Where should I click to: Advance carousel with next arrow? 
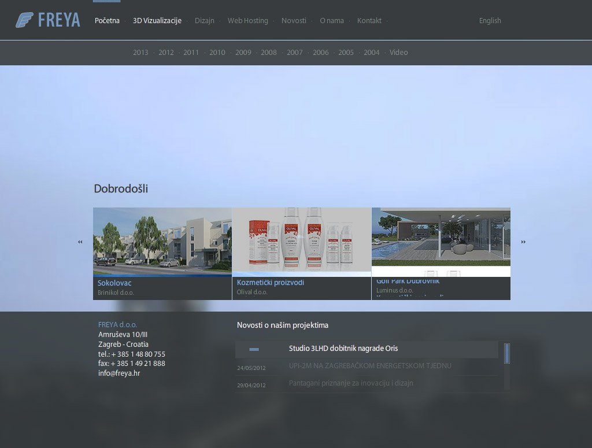(x=523, y=242)
